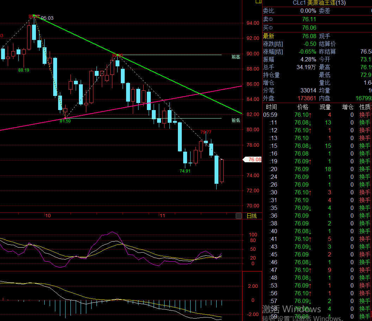Click the gray square button beside 日线
Screen dimensions: 372x321
click(x=239, y=216)
